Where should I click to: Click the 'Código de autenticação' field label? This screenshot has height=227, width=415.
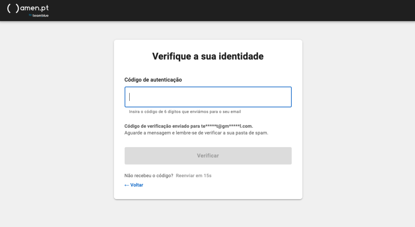[153, 80]
